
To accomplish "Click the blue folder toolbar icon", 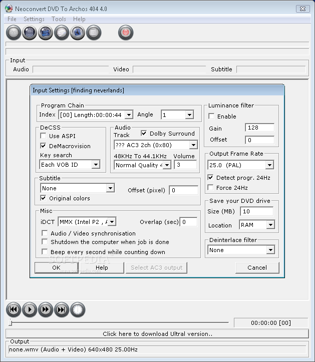I will click(46, 33).
